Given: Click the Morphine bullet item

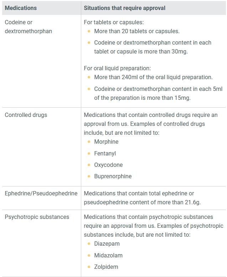Looking at the screenshot, I should (106, 142).
